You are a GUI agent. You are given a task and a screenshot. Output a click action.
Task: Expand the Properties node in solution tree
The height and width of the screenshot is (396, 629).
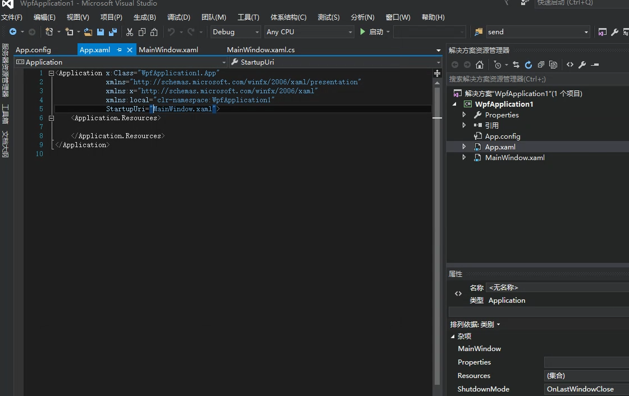point(464,115)
